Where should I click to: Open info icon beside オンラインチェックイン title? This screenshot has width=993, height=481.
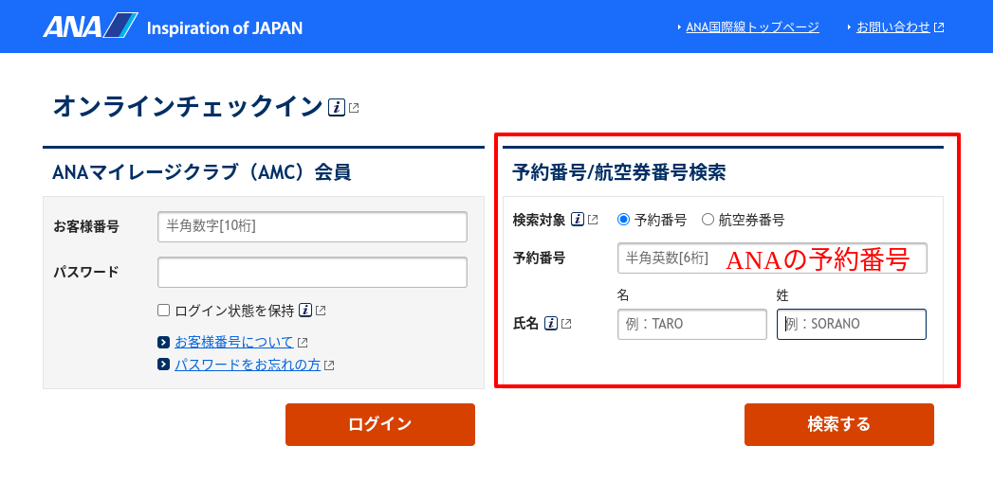coord(337,108)
